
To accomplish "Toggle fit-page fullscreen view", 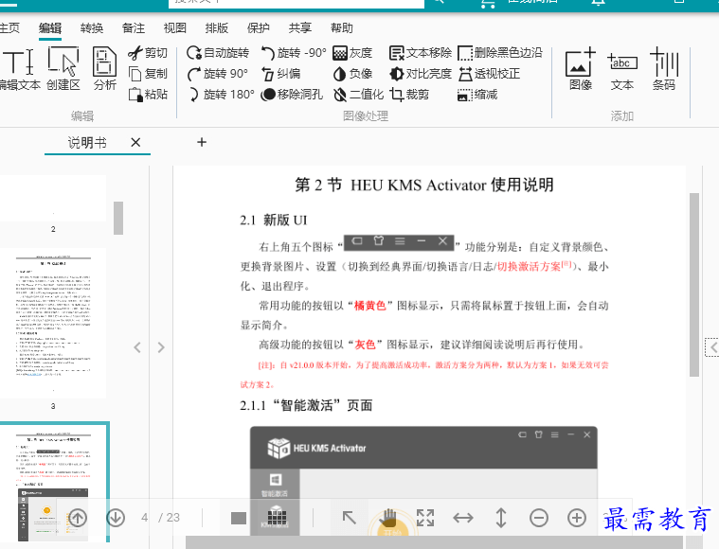I will click(425, 518).
